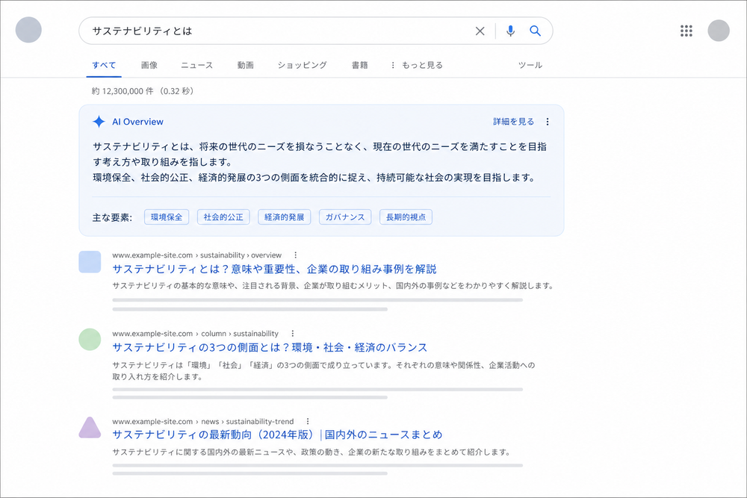
Task: Clear the search box with the X icon
Action: pos(480,31)
